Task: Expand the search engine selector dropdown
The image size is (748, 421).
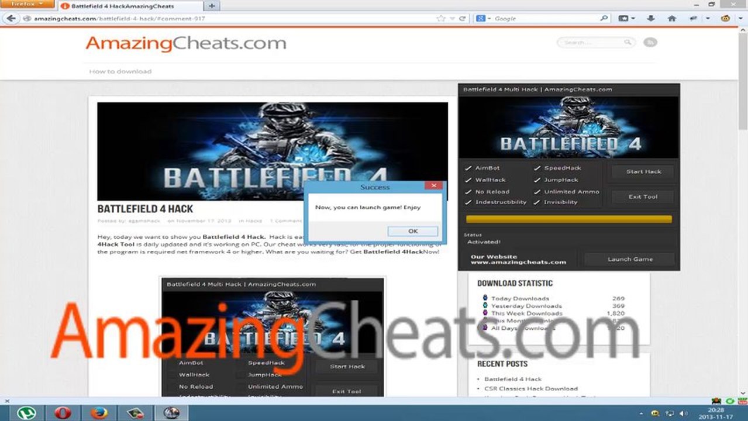Action: point(489,18)
